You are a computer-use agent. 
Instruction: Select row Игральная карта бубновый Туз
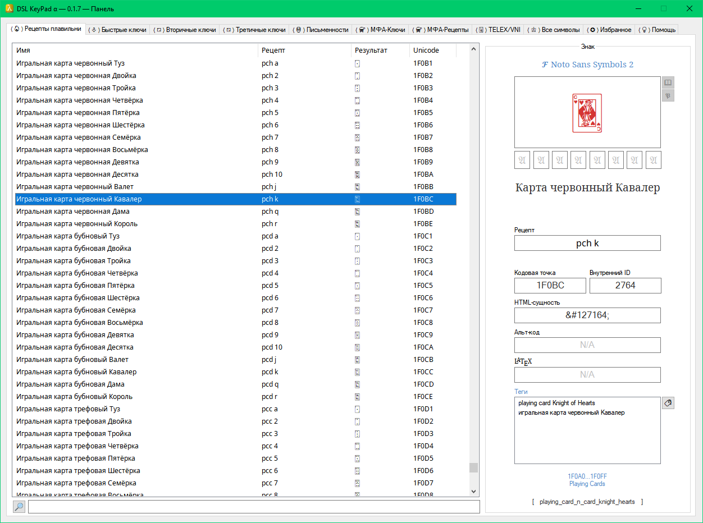pos(68,236)
